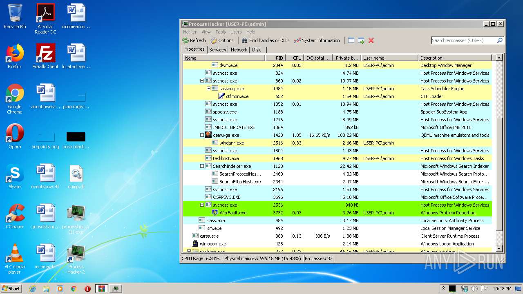Click the process list scroll-down arrow
Image resolution: width=523 pixels, height=294 pixels.
point(499,249)
